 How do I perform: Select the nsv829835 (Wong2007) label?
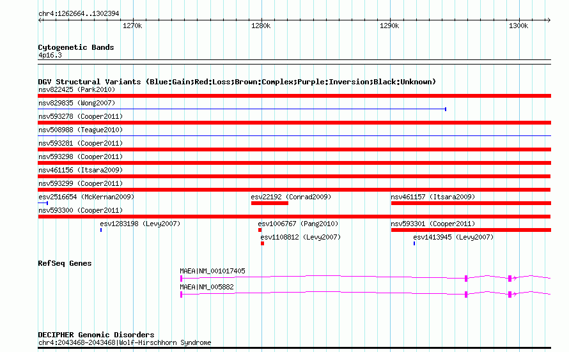pyautogui.click(x=77, y=103)
